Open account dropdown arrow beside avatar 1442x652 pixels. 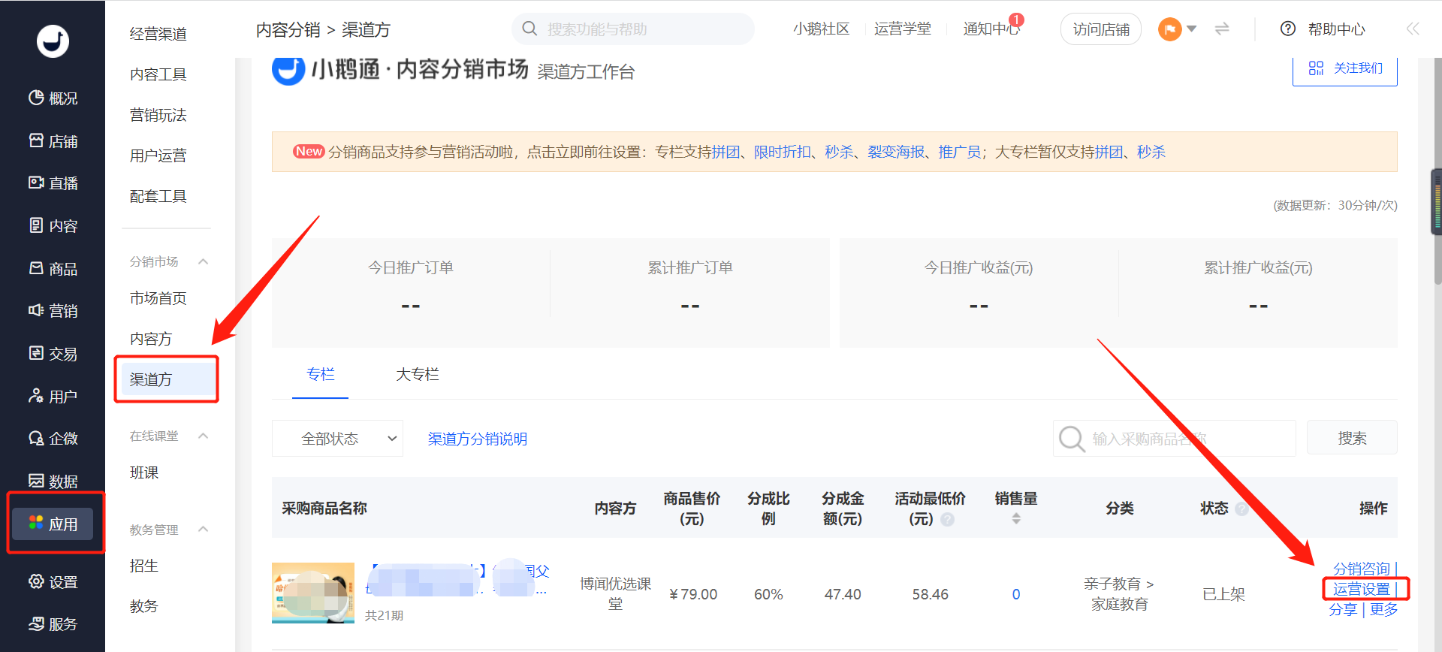click(1191, 29)
